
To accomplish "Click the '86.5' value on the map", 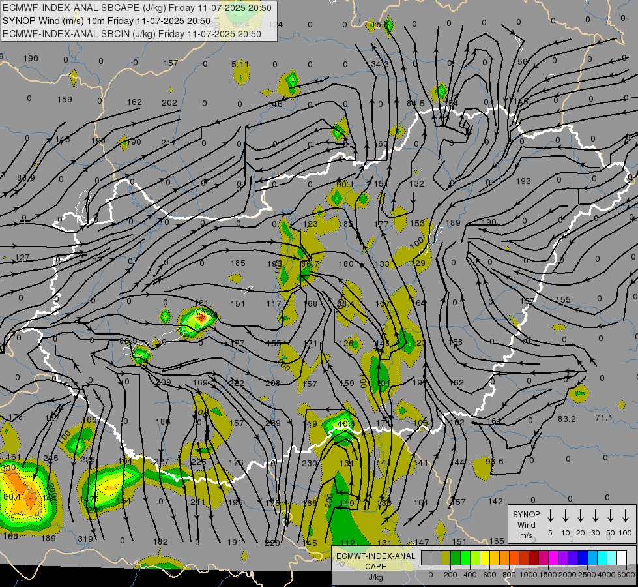I will tap(128, 340).
